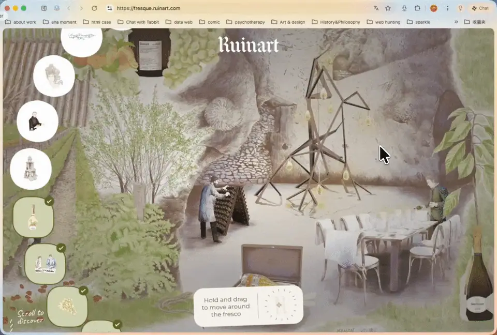The width and height of the screenshot is (497, 335).
Task: Open the 收藏夹 bookmarks folder
Action: coord(475,22)
